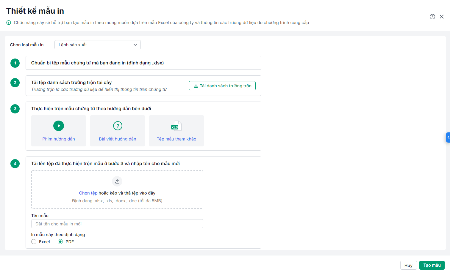Click the "Chọn tệp" file chooser link
The image size is (450, 275).
88,193
